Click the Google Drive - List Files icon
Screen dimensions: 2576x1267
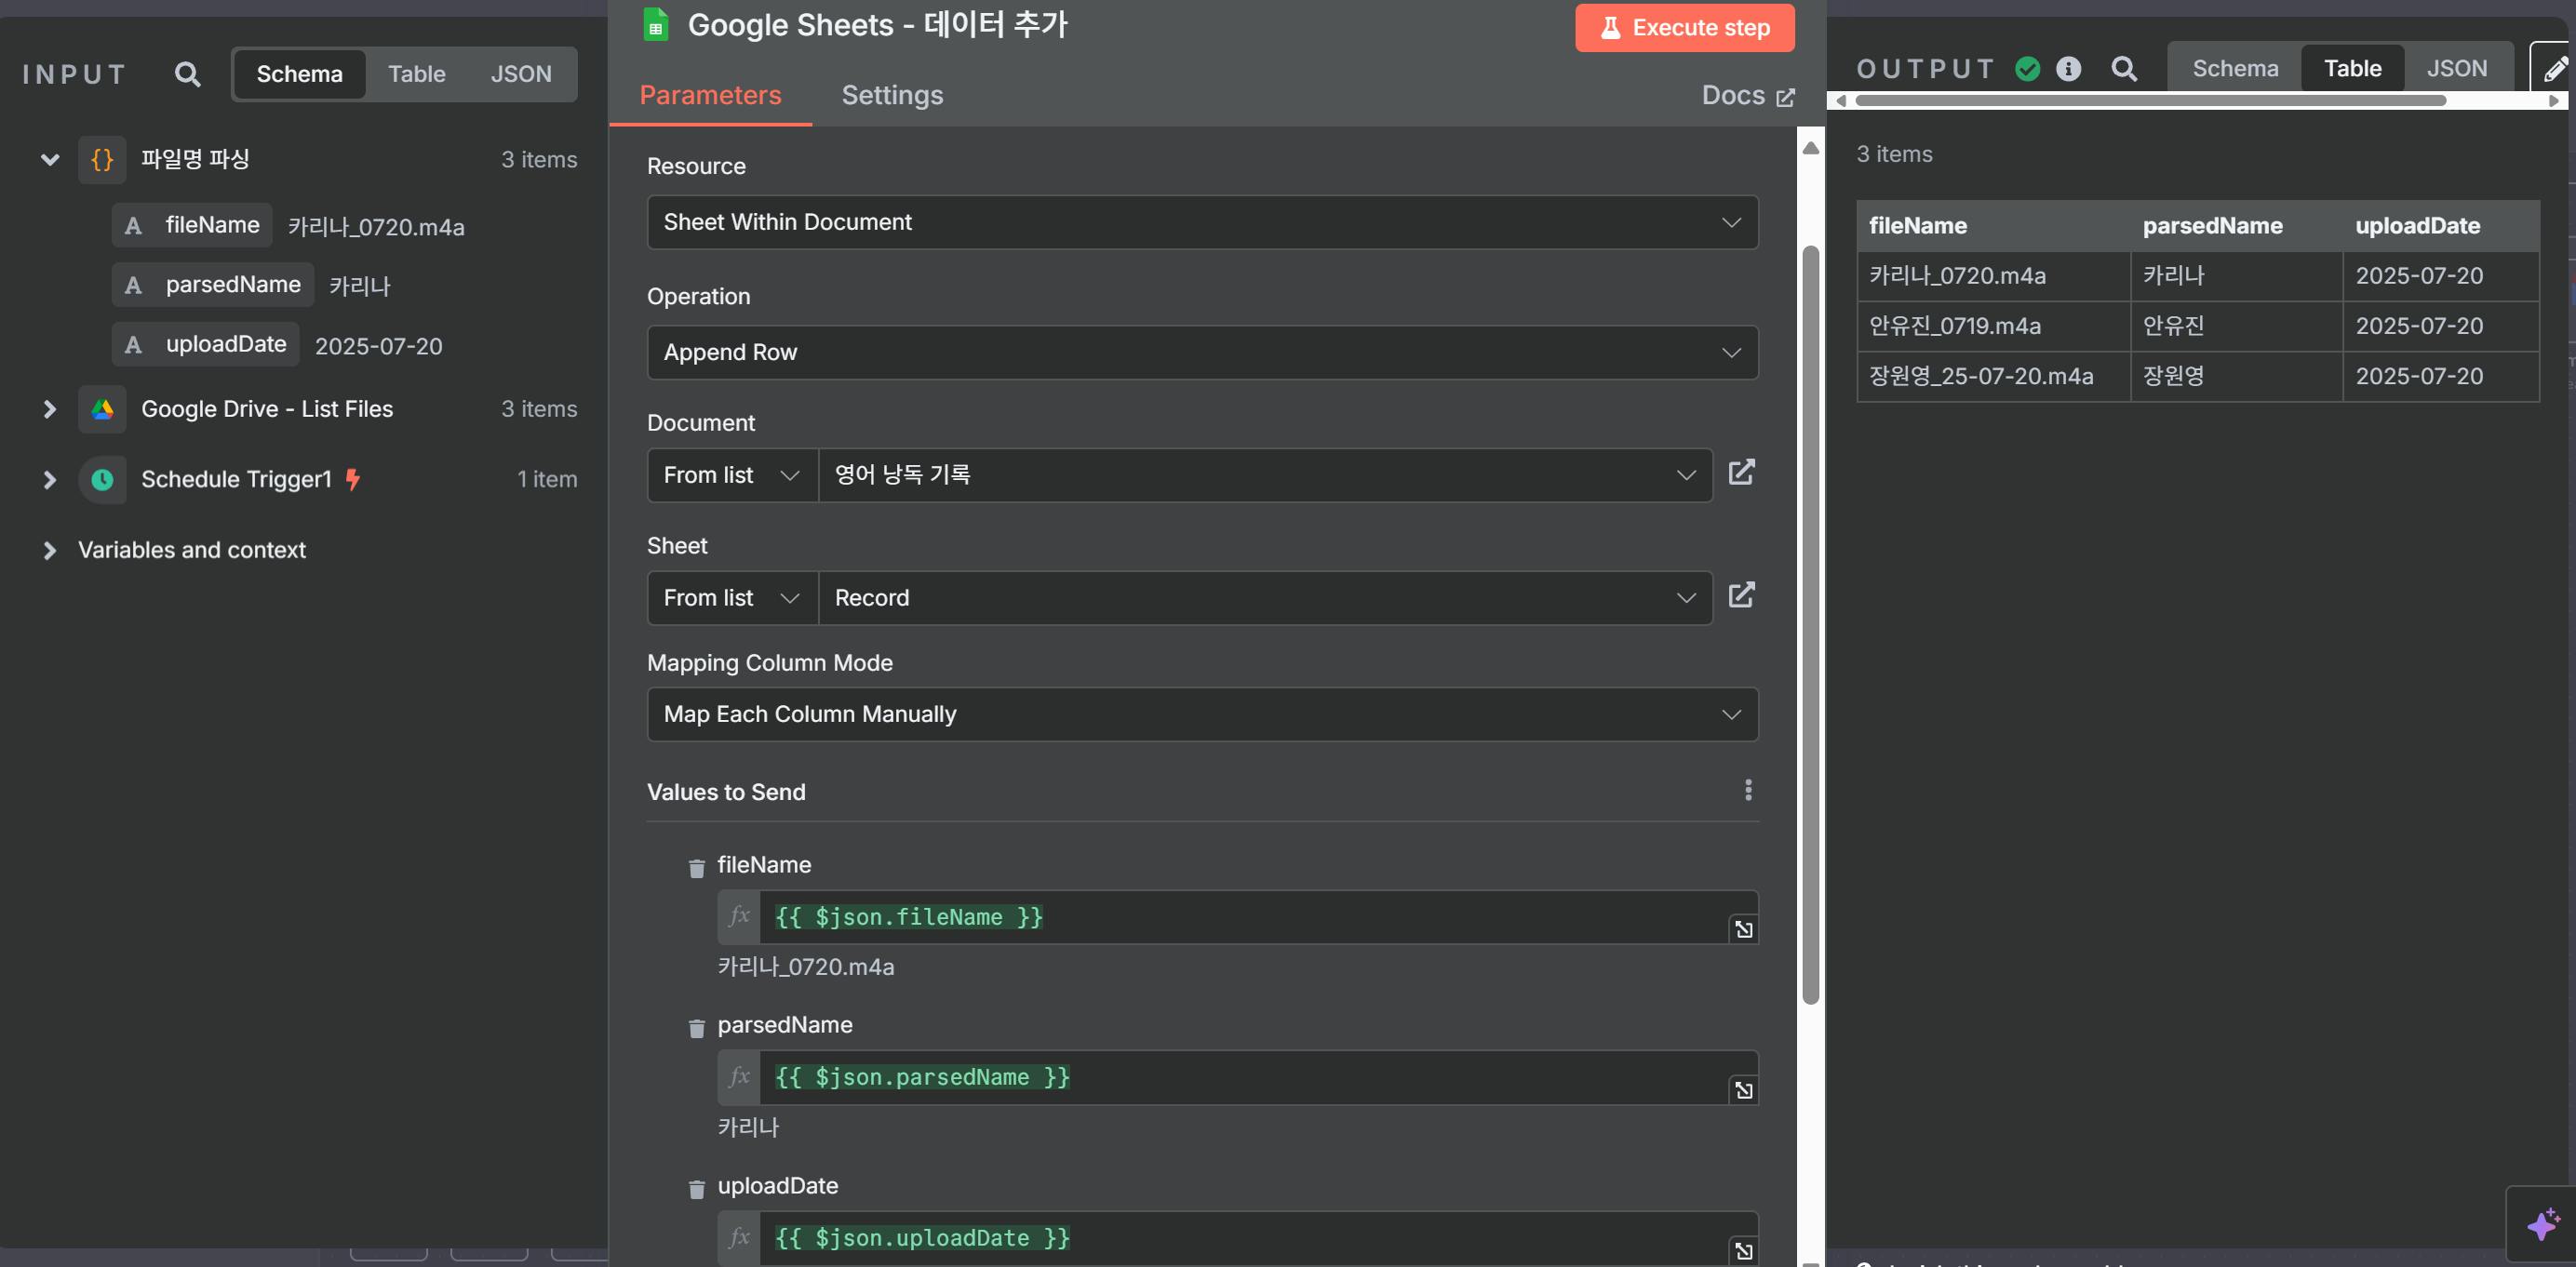point(102,409)
